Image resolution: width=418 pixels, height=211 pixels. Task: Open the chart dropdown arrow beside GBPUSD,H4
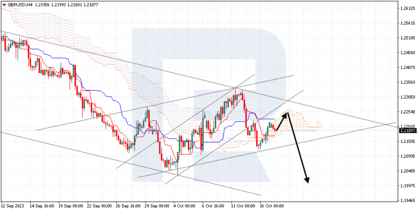(4, 5)
